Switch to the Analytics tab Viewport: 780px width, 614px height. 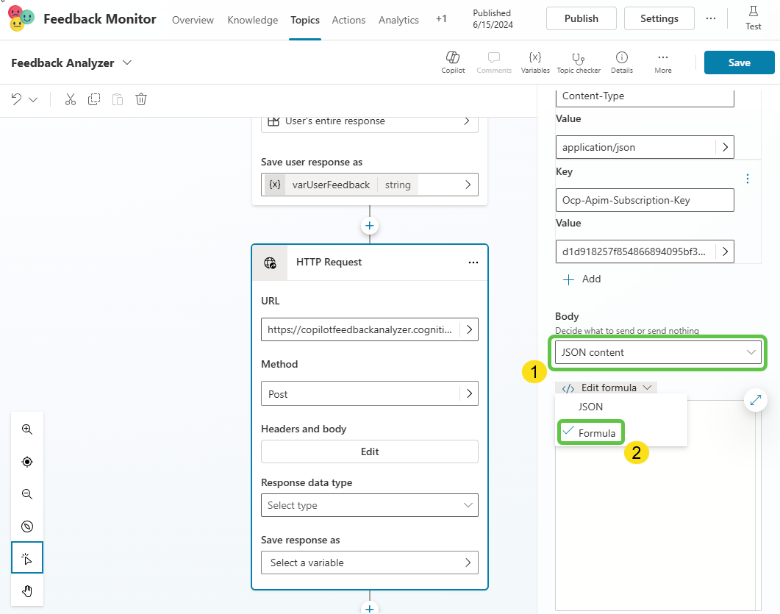click(x=398, y=20)
